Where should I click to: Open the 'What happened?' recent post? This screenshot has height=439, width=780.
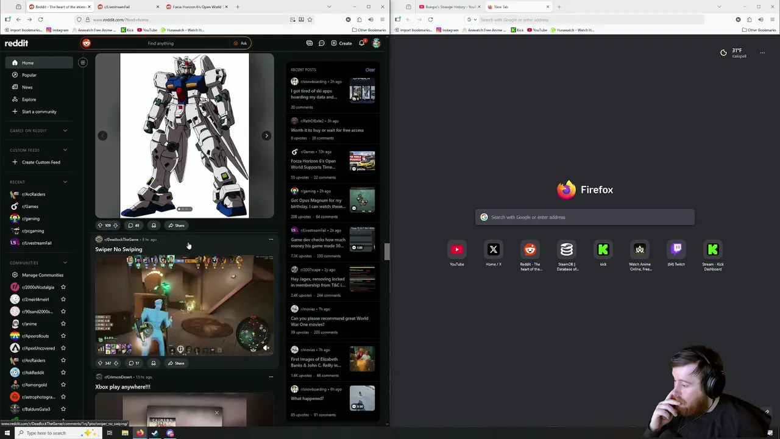click(x=307, y=399)
